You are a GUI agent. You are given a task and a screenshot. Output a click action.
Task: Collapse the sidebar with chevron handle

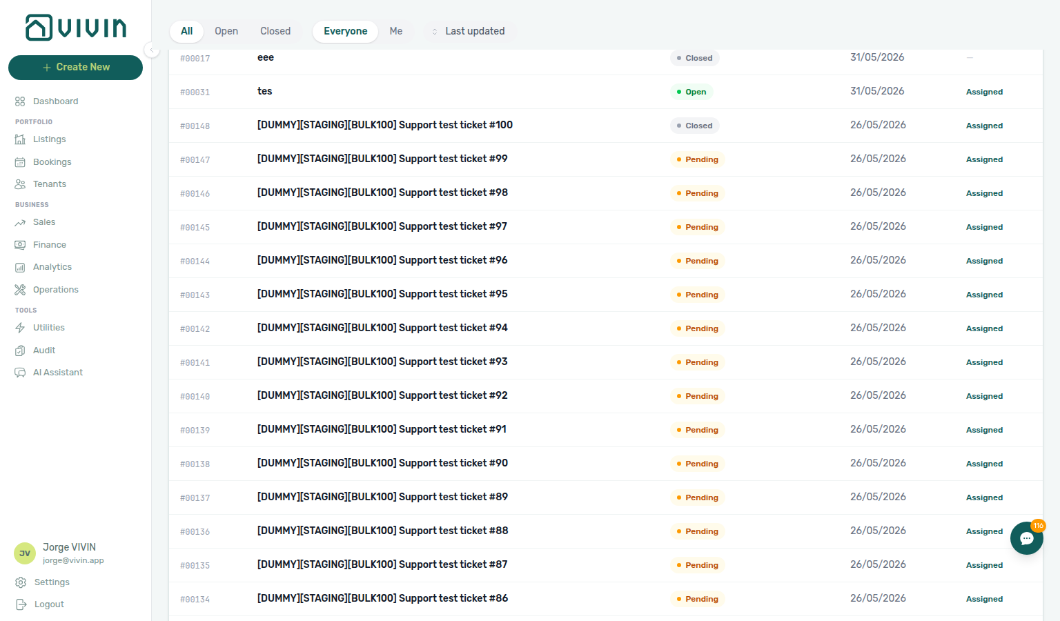coord(152,50)
